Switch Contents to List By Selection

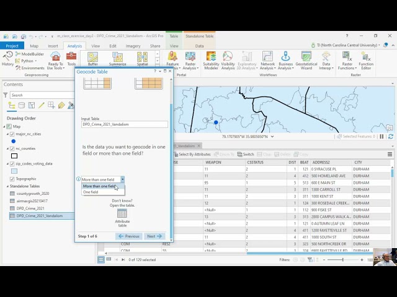pos(32,105)
